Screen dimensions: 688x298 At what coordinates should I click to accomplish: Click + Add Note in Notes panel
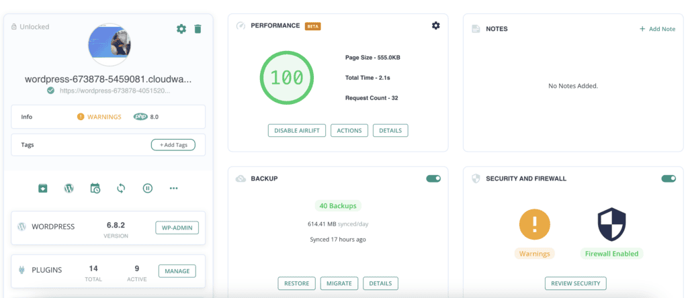[x=657, y=29]
